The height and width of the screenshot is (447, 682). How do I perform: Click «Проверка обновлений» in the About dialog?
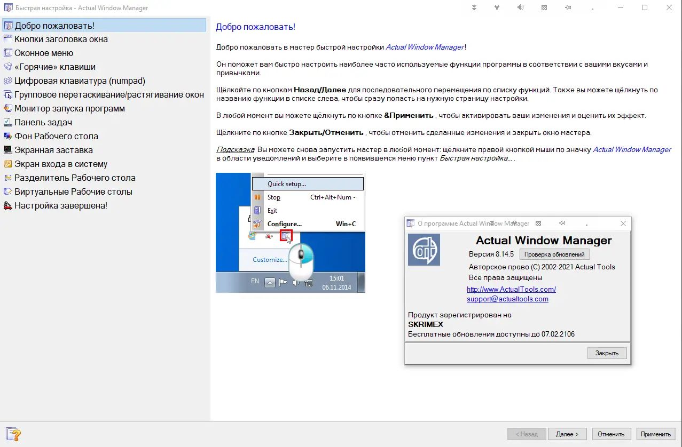point(554,254)
